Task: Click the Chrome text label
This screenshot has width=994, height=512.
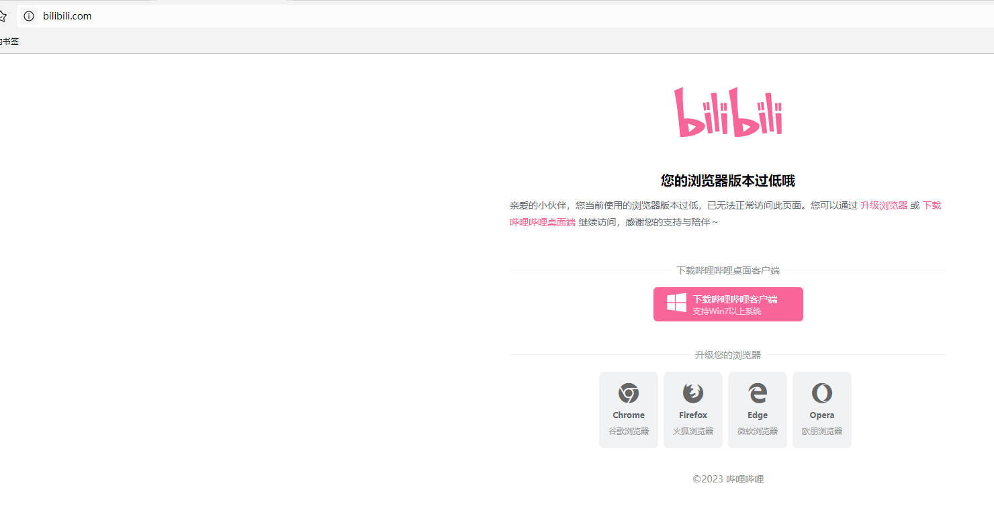Action: pyautogui.click(x=629, y=415)
